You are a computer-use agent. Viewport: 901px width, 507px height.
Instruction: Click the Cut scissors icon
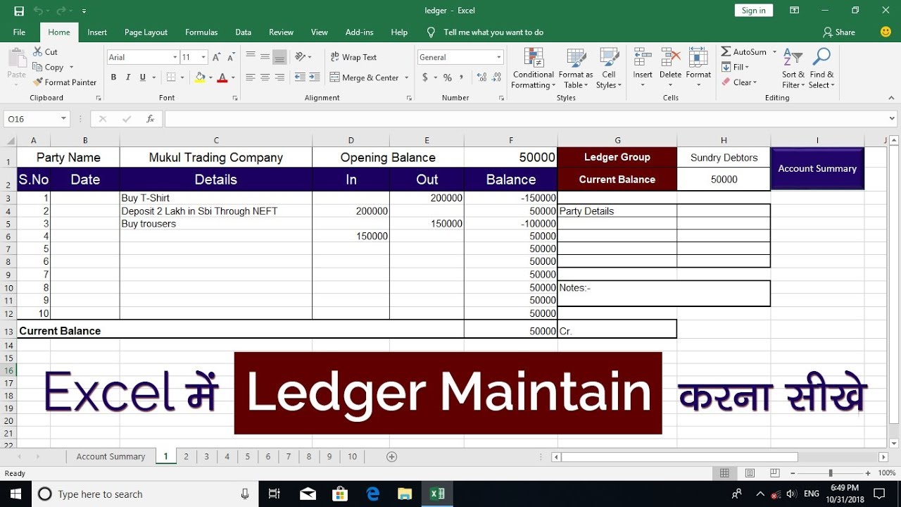pos(37,52)
